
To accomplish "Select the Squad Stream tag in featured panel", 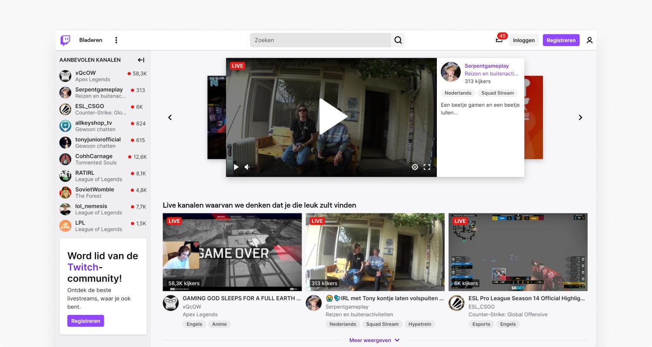I will pos(497,93).
